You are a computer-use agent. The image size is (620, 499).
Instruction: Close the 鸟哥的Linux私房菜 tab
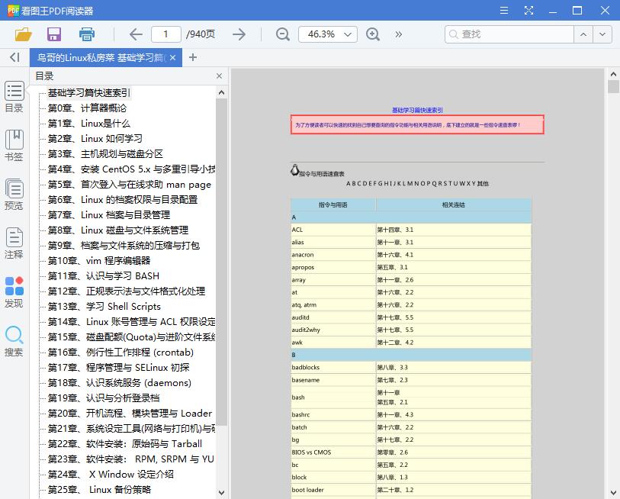pos(173,58)
